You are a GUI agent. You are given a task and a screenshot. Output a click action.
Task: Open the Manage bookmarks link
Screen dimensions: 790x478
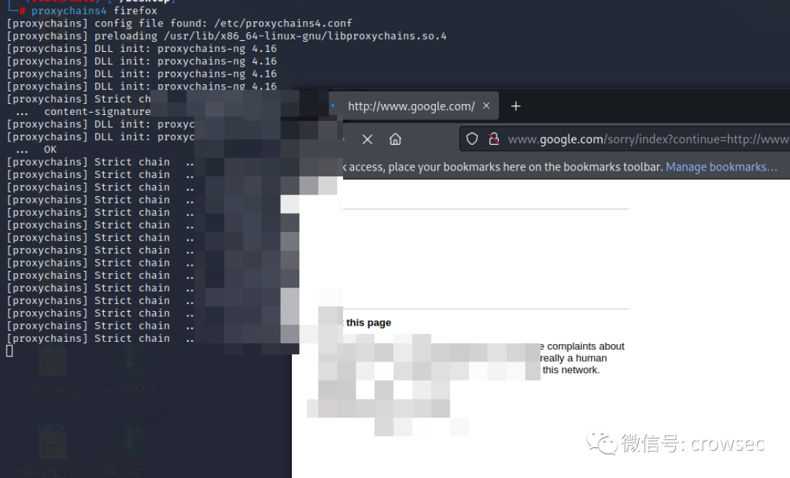pyautogui.click(x=721, y=167)
